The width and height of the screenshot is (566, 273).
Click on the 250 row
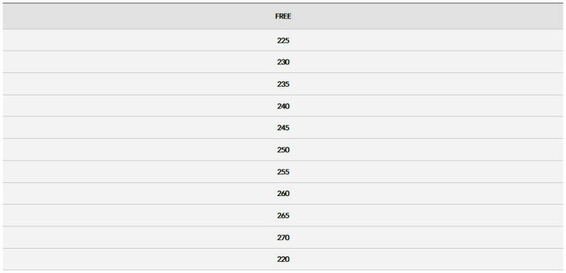click(x=283, y=150)
